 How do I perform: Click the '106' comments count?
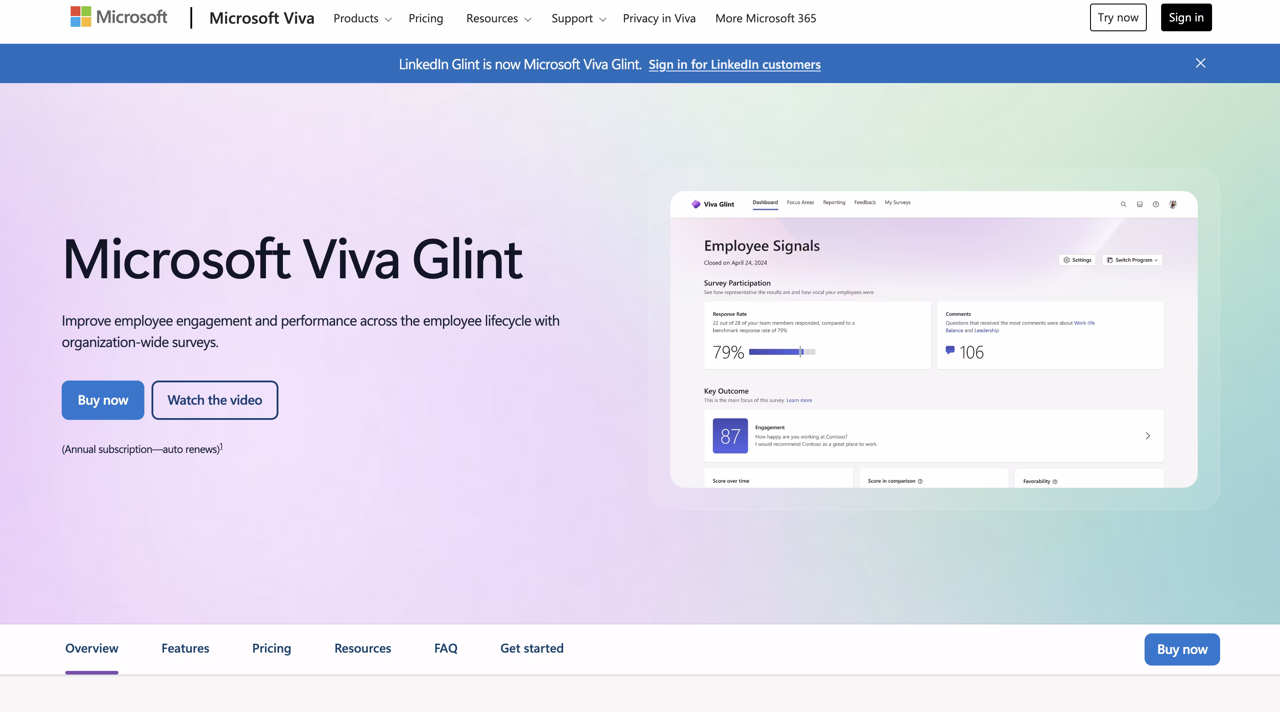click(972, 352)
